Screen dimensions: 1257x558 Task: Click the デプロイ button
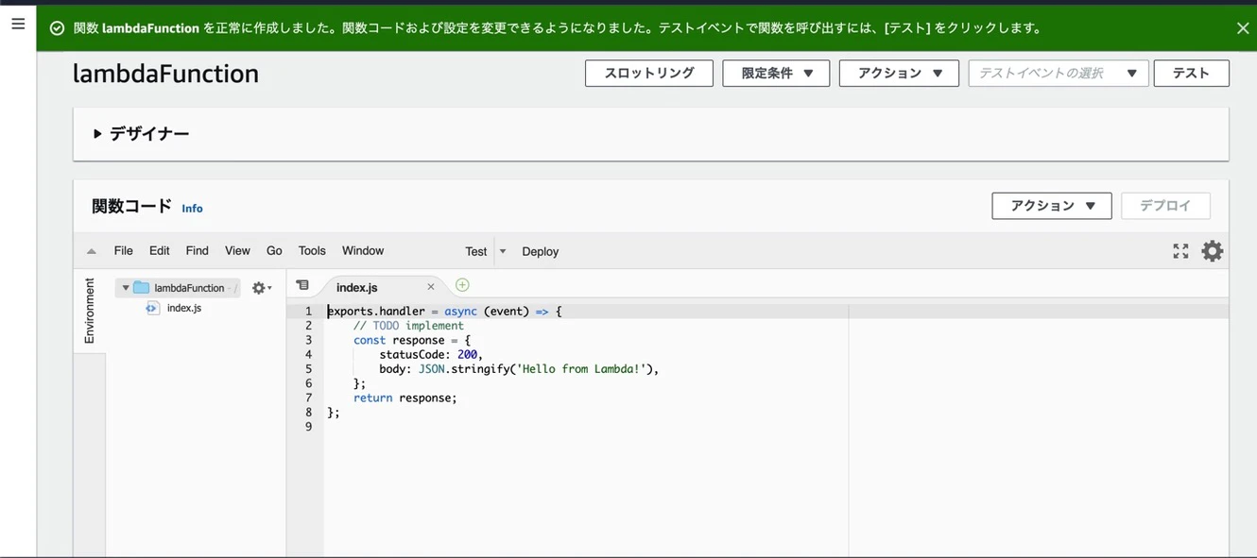point(1165,206)
